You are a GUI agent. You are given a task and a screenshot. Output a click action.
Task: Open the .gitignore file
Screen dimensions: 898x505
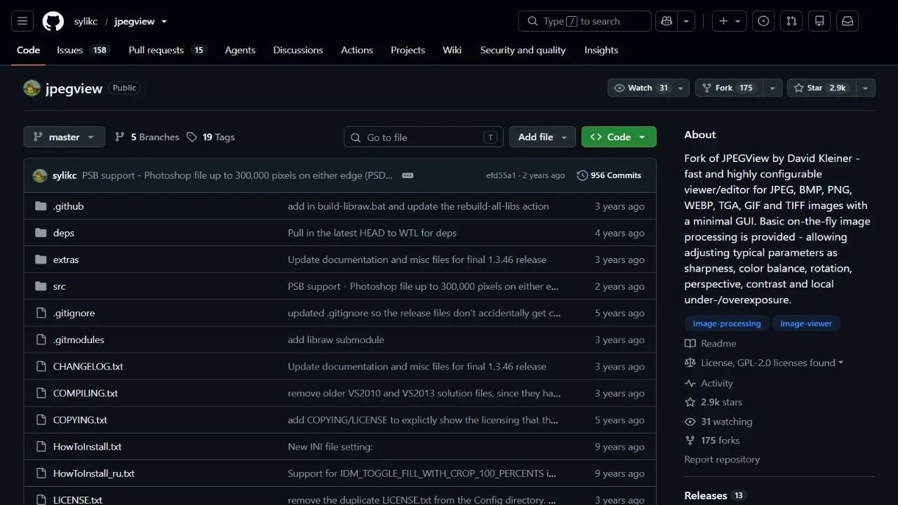[x=74, y=313]
